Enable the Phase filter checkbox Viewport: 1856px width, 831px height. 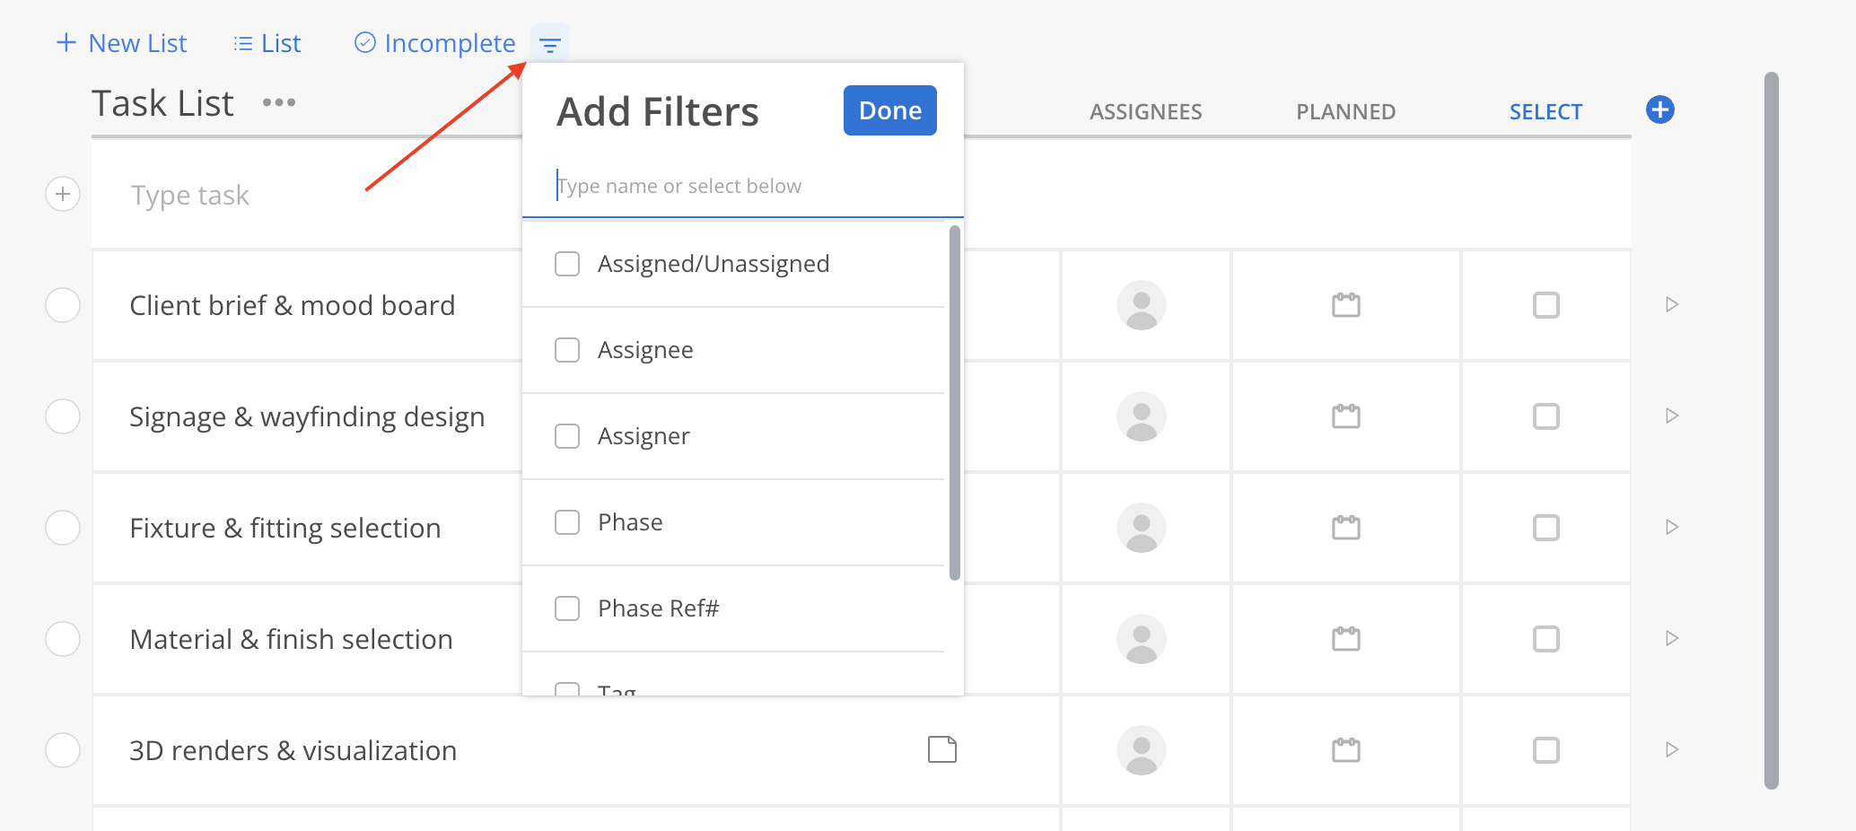567,522
